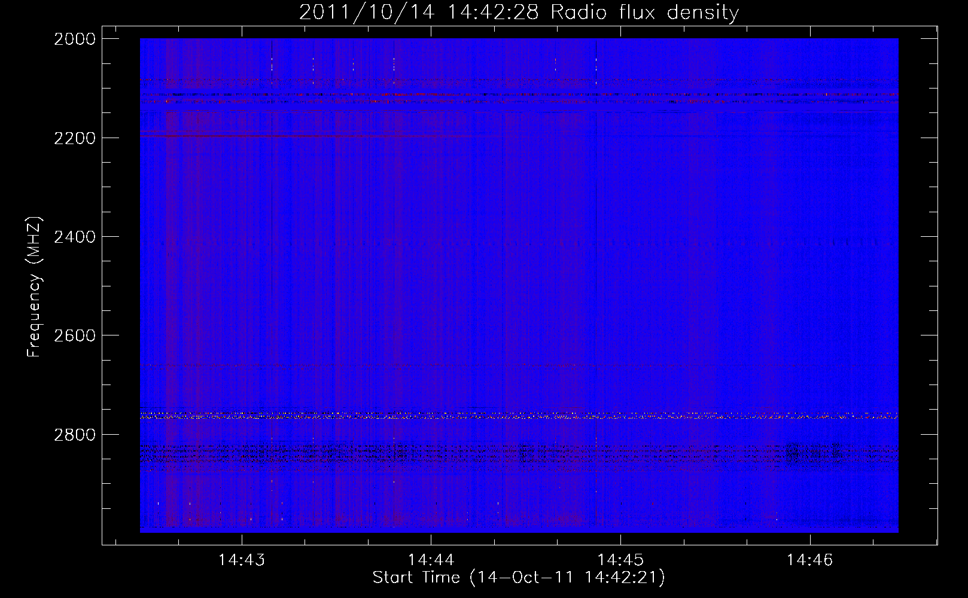Click the 2800 frequency tick label
Image resolution: width=968 pixels, height=598 pixels.
75,434
